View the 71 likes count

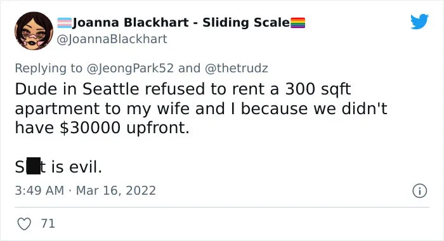[x=48, y=223]
